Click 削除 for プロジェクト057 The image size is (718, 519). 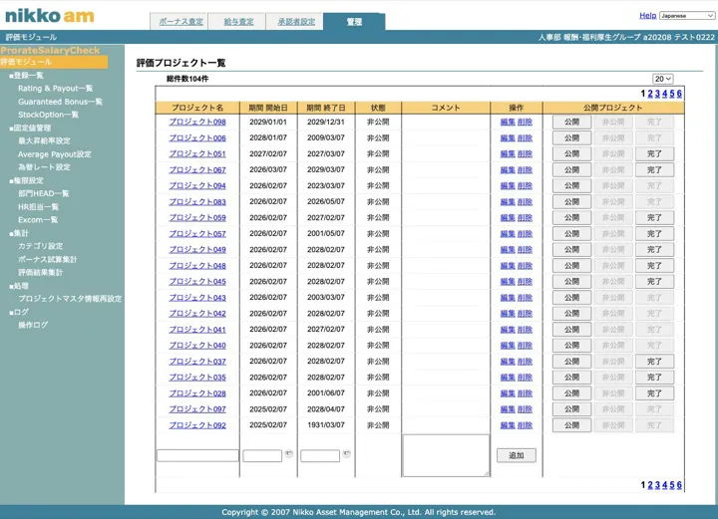point(525,234)
